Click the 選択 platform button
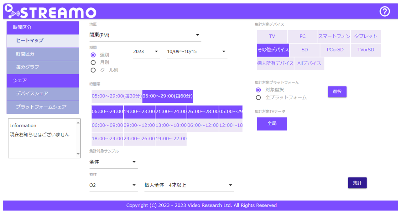401x214 pixels. click(x=337, y=92)
